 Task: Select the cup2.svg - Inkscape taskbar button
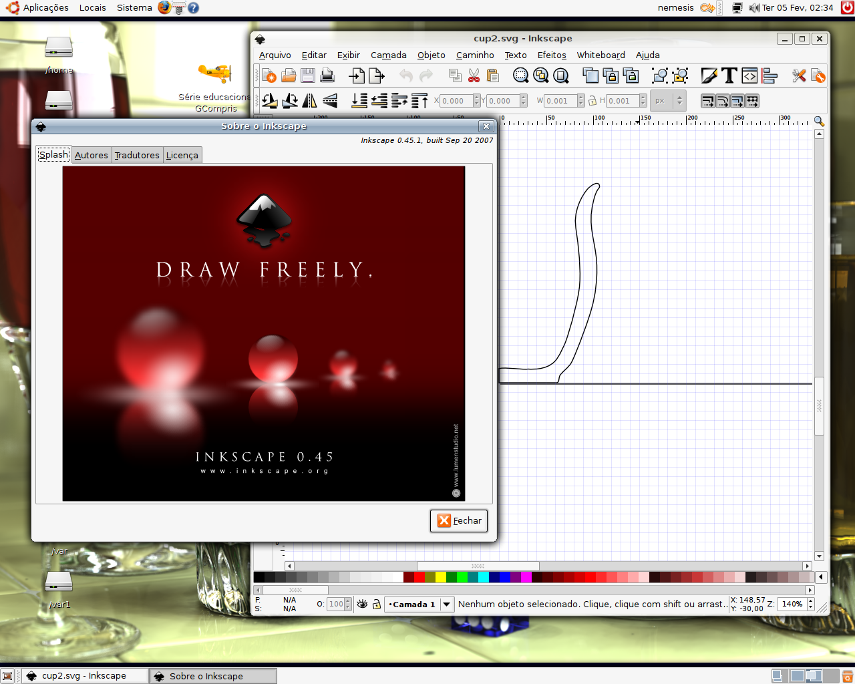point(83,676)
